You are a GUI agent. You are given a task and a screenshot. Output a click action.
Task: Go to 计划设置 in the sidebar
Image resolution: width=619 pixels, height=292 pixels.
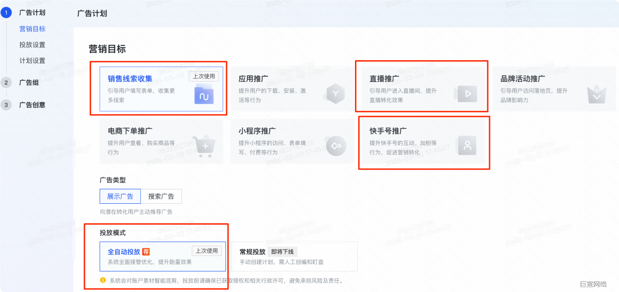click(x=32, y=61)
